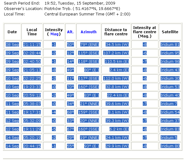Open the Alt. column header link
The height and width of the screenshot is (161, 185).
[x=70, y=32]
